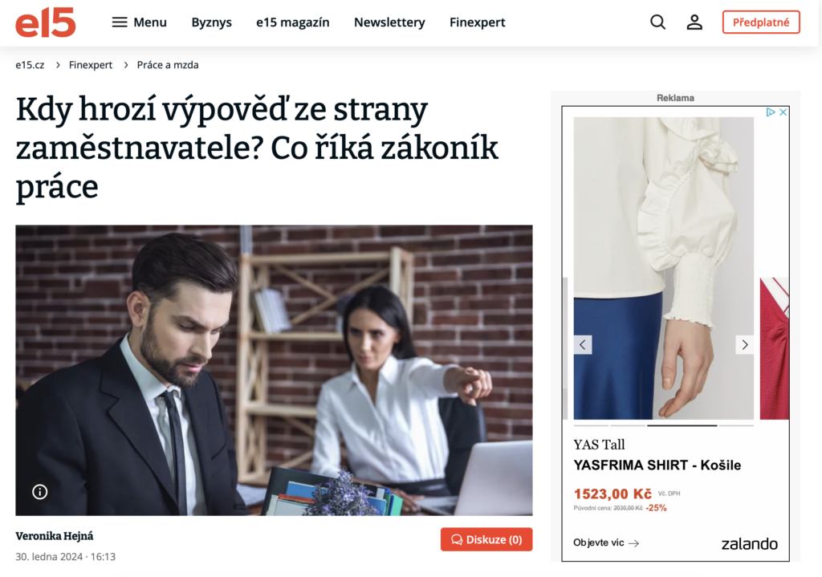Go to e15 magazín
This screenshot has height=577, width=822.
tap(292, 22)
